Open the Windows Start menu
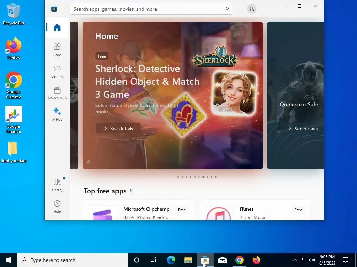Viewport: 357px width, 267px height. [8, 260]
